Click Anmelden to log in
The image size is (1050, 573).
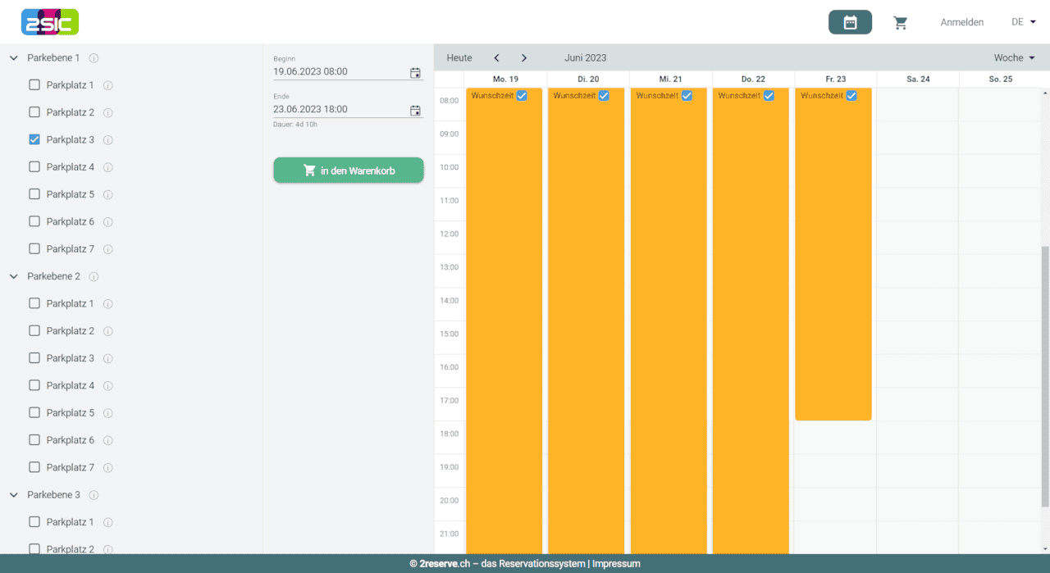click(x=961, y=22)
